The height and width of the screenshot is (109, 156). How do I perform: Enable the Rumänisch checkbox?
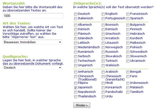[76, 52]
